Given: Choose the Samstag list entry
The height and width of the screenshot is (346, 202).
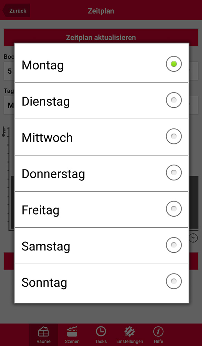Looking at the screenshot, I should pos(102,246).
